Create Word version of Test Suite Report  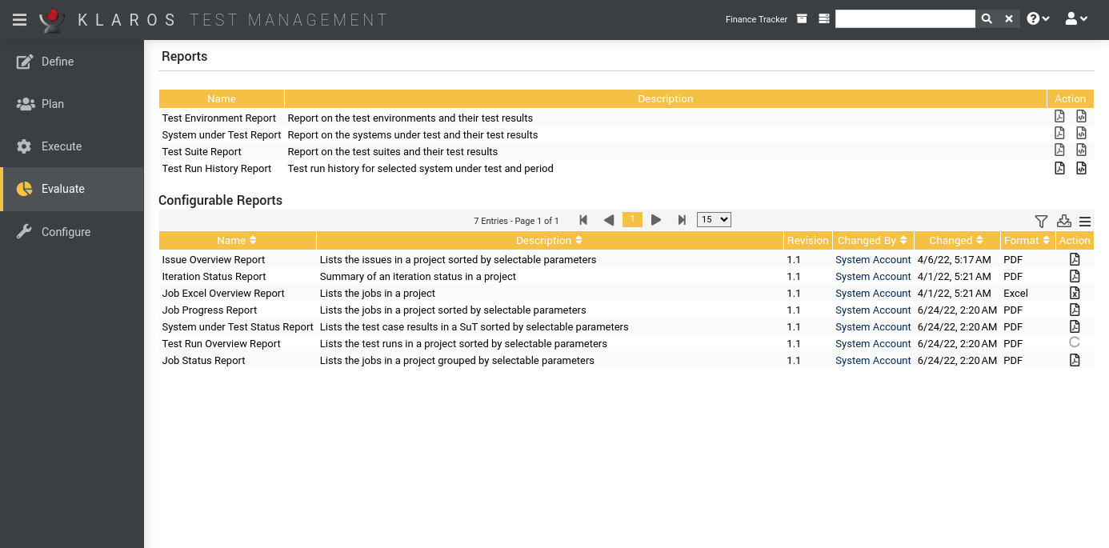(1080, 149)
